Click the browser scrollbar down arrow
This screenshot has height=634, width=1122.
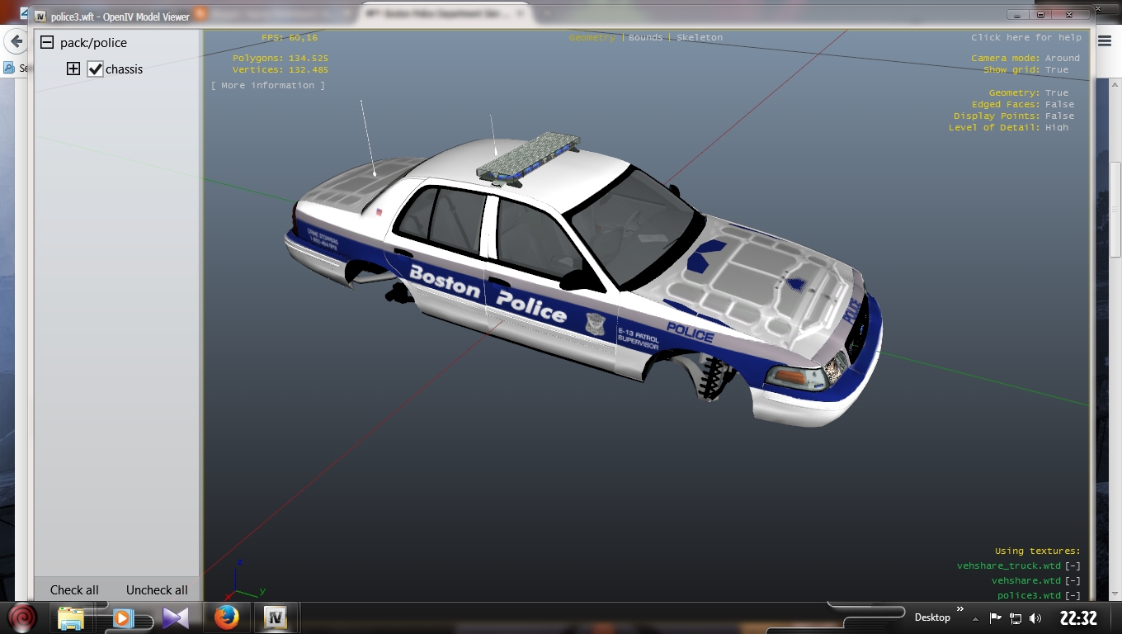tap(1115, 594)
